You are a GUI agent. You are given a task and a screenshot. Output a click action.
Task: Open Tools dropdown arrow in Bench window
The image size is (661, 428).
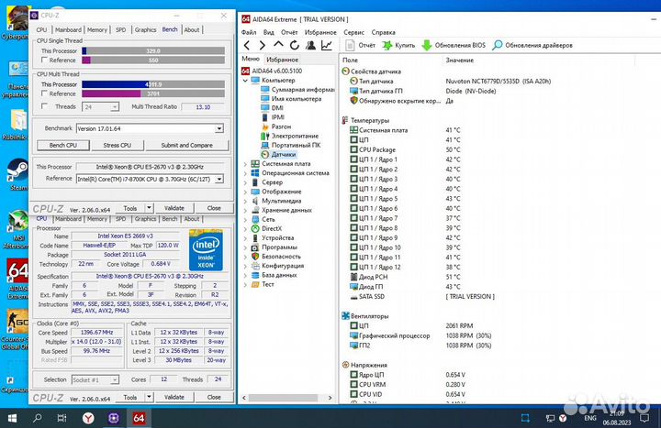(149, 208)
